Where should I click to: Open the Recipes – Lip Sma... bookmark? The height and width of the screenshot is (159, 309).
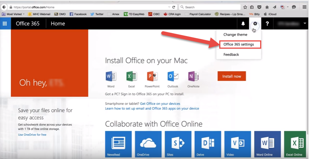230,14
